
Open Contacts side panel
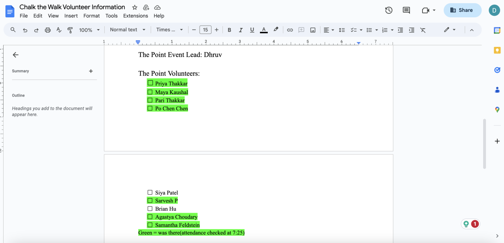(497, 90)
